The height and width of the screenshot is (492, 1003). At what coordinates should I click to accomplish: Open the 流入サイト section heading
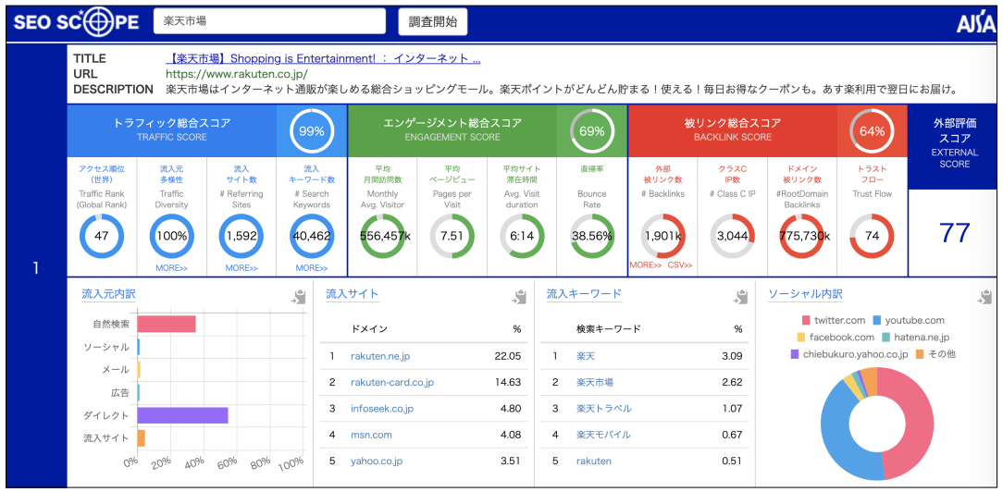click(x=353, y=294)
